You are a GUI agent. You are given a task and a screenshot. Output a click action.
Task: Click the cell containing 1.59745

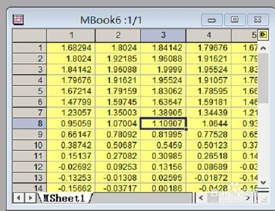click(x=118, y=102)
